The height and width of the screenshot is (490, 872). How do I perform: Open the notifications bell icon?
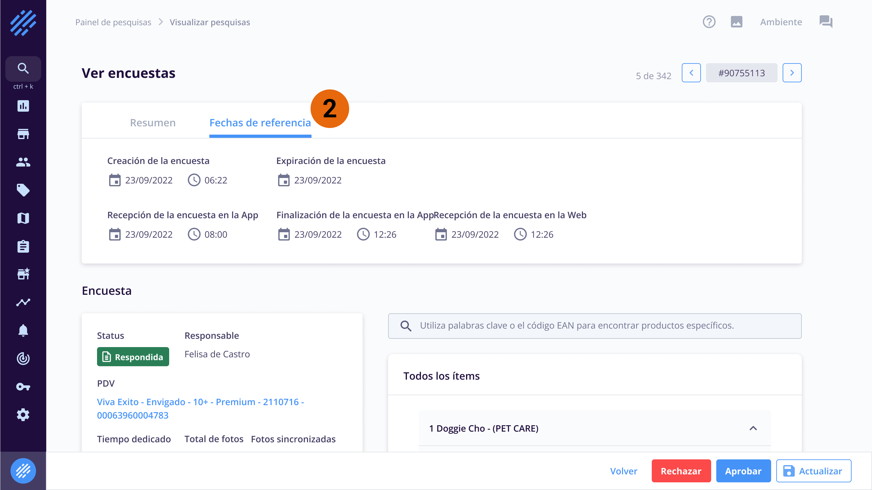click(x=23, y=330)
